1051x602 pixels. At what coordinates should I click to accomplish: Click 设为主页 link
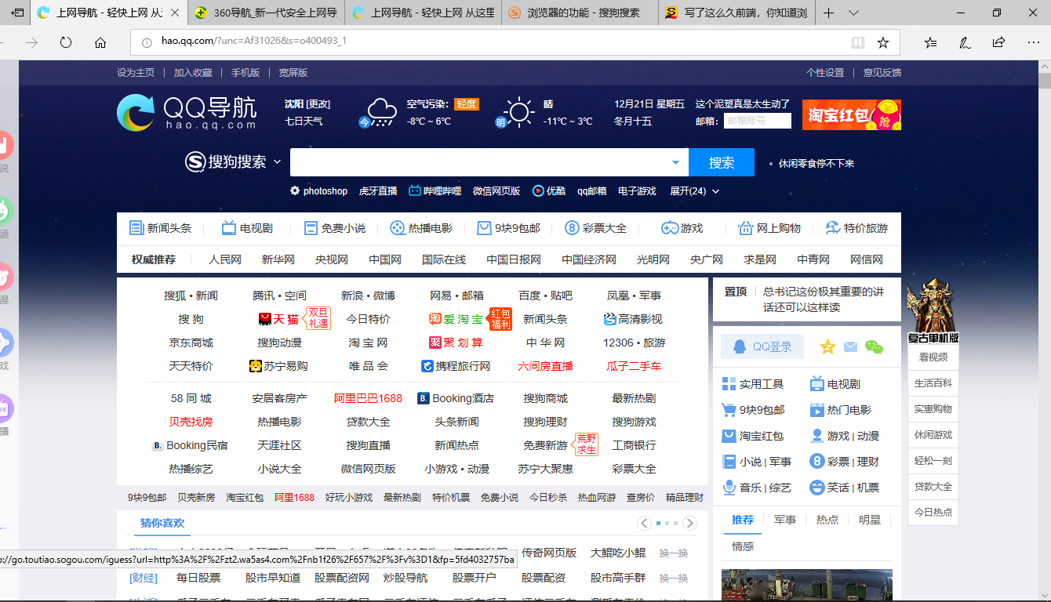(x=136, y=72)
